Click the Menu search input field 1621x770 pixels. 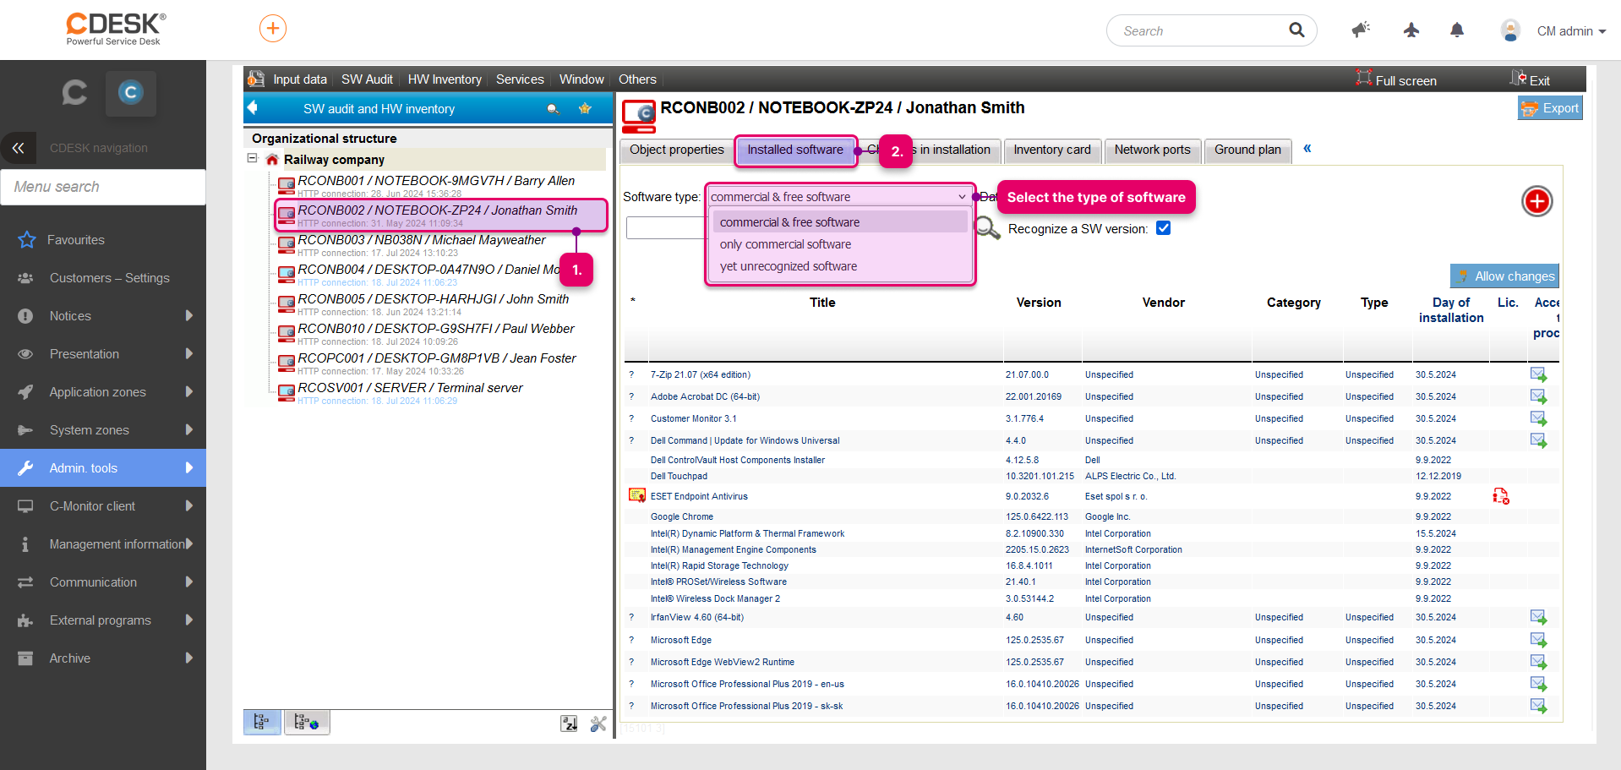coord(103,187)
